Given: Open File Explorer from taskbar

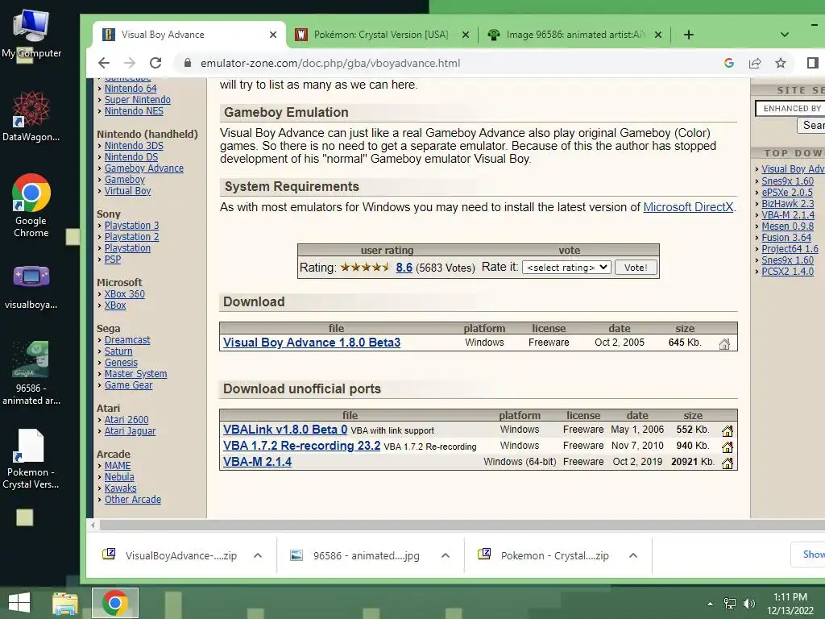Looking at the screenshot, I should point(65,603).
